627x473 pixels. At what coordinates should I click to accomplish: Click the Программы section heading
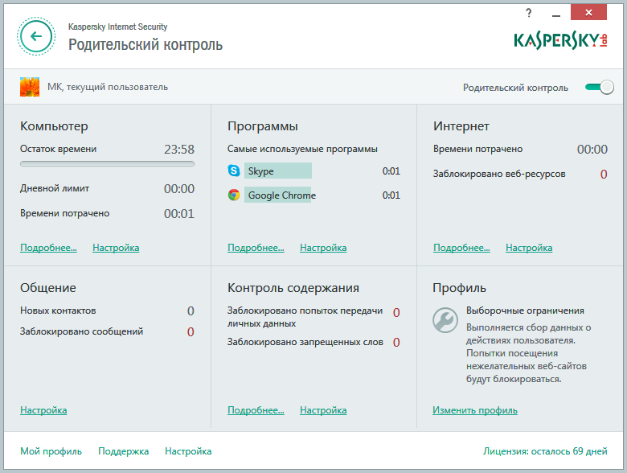[263, 126]
